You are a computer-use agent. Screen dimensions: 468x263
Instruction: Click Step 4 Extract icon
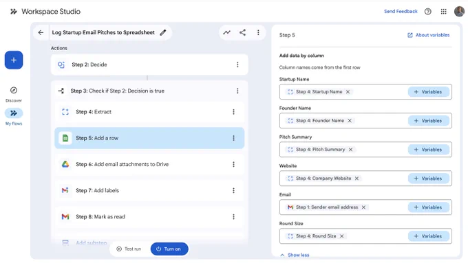click(65, 112)
